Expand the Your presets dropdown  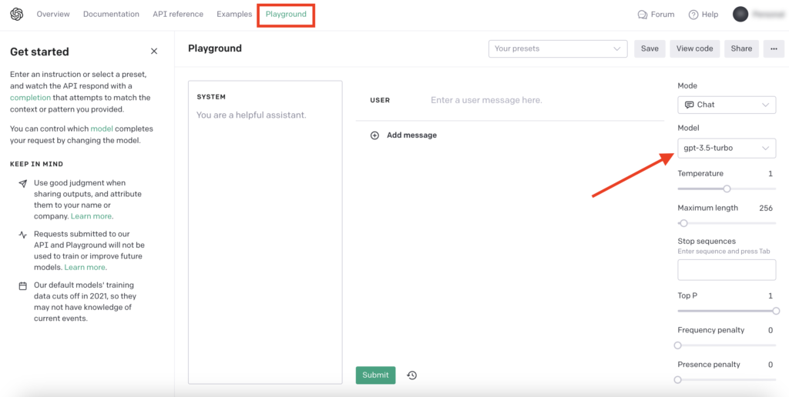(x=558, y=48)
